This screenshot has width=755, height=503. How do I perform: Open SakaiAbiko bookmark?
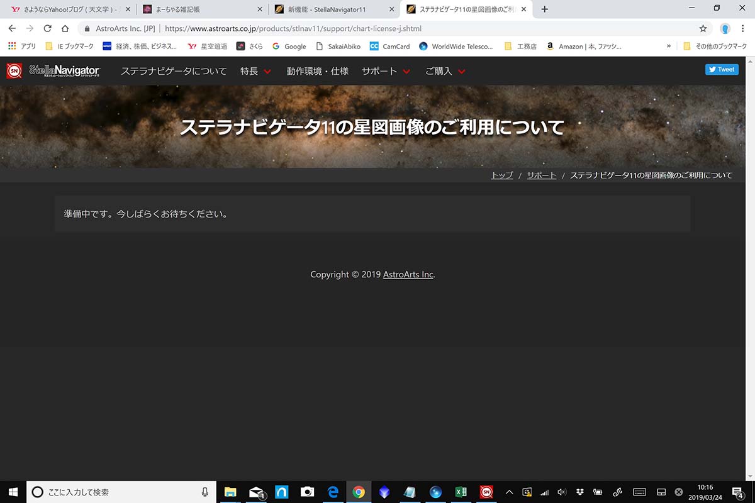pos(338,46)
